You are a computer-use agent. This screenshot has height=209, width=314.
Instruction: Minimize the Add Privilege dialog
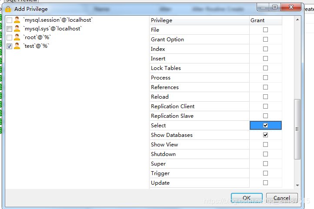pos(263,7)
